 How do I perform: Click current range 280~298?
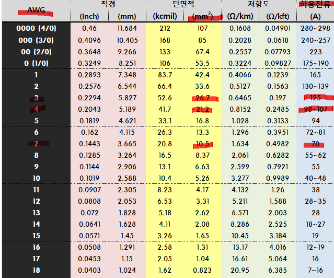point(315,28)
